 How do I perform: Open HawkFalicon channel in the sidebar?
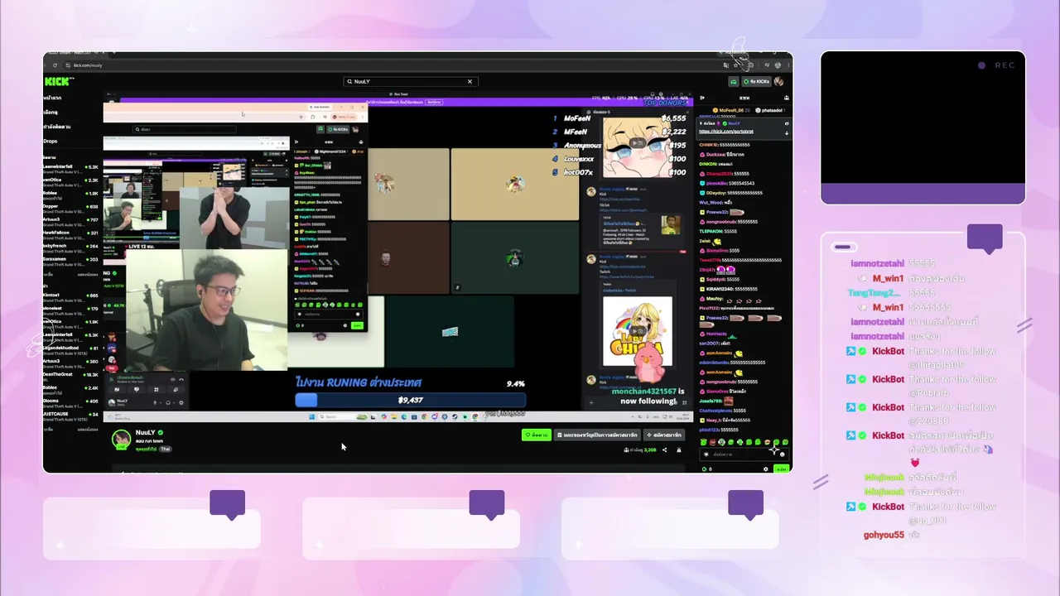pos(70,234)
